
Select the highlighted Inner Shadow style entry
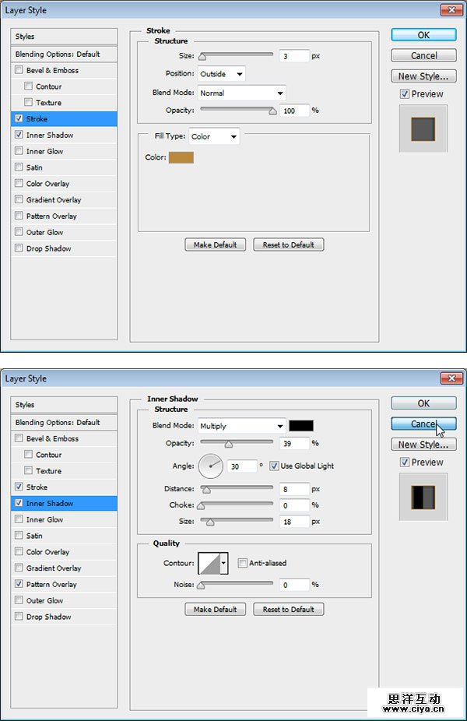tap(65, 503)
